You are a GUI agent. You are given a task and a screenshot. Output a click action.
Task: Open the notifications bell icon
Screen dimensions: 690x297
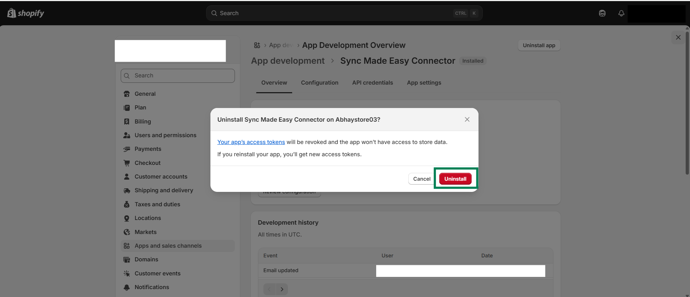[x=621, y=13]
